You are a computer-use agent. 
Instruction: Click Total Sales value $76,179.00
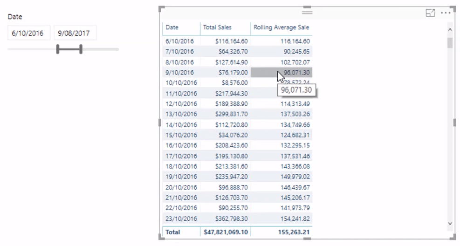pos(233,72)
